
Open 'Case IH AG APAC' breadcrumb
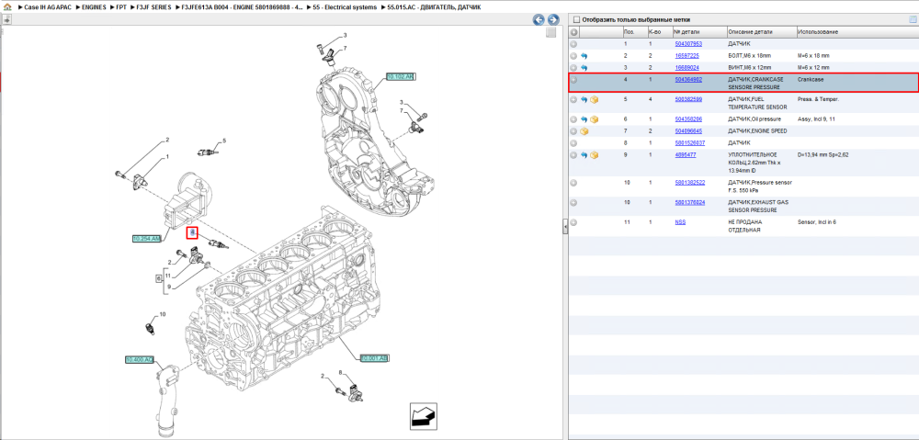46,7
